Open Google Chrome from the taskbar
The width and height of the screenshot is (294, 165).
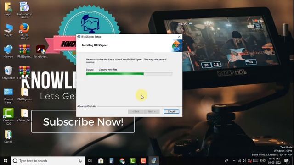pos(122,161)
